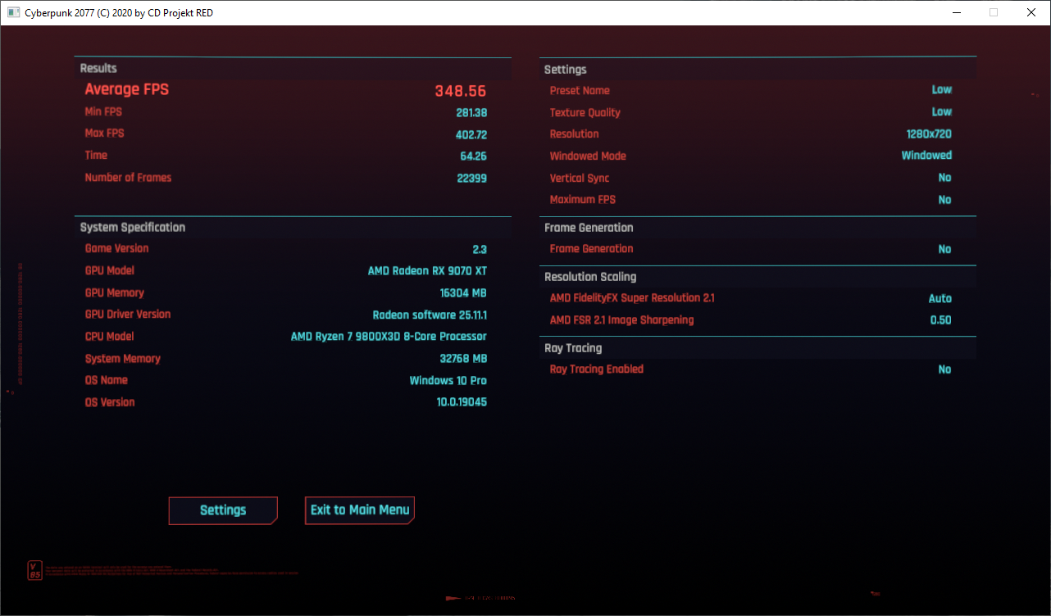1051x616 pixels.
Task: Select the OS name Windows 10 Pro
Action: 448,380
